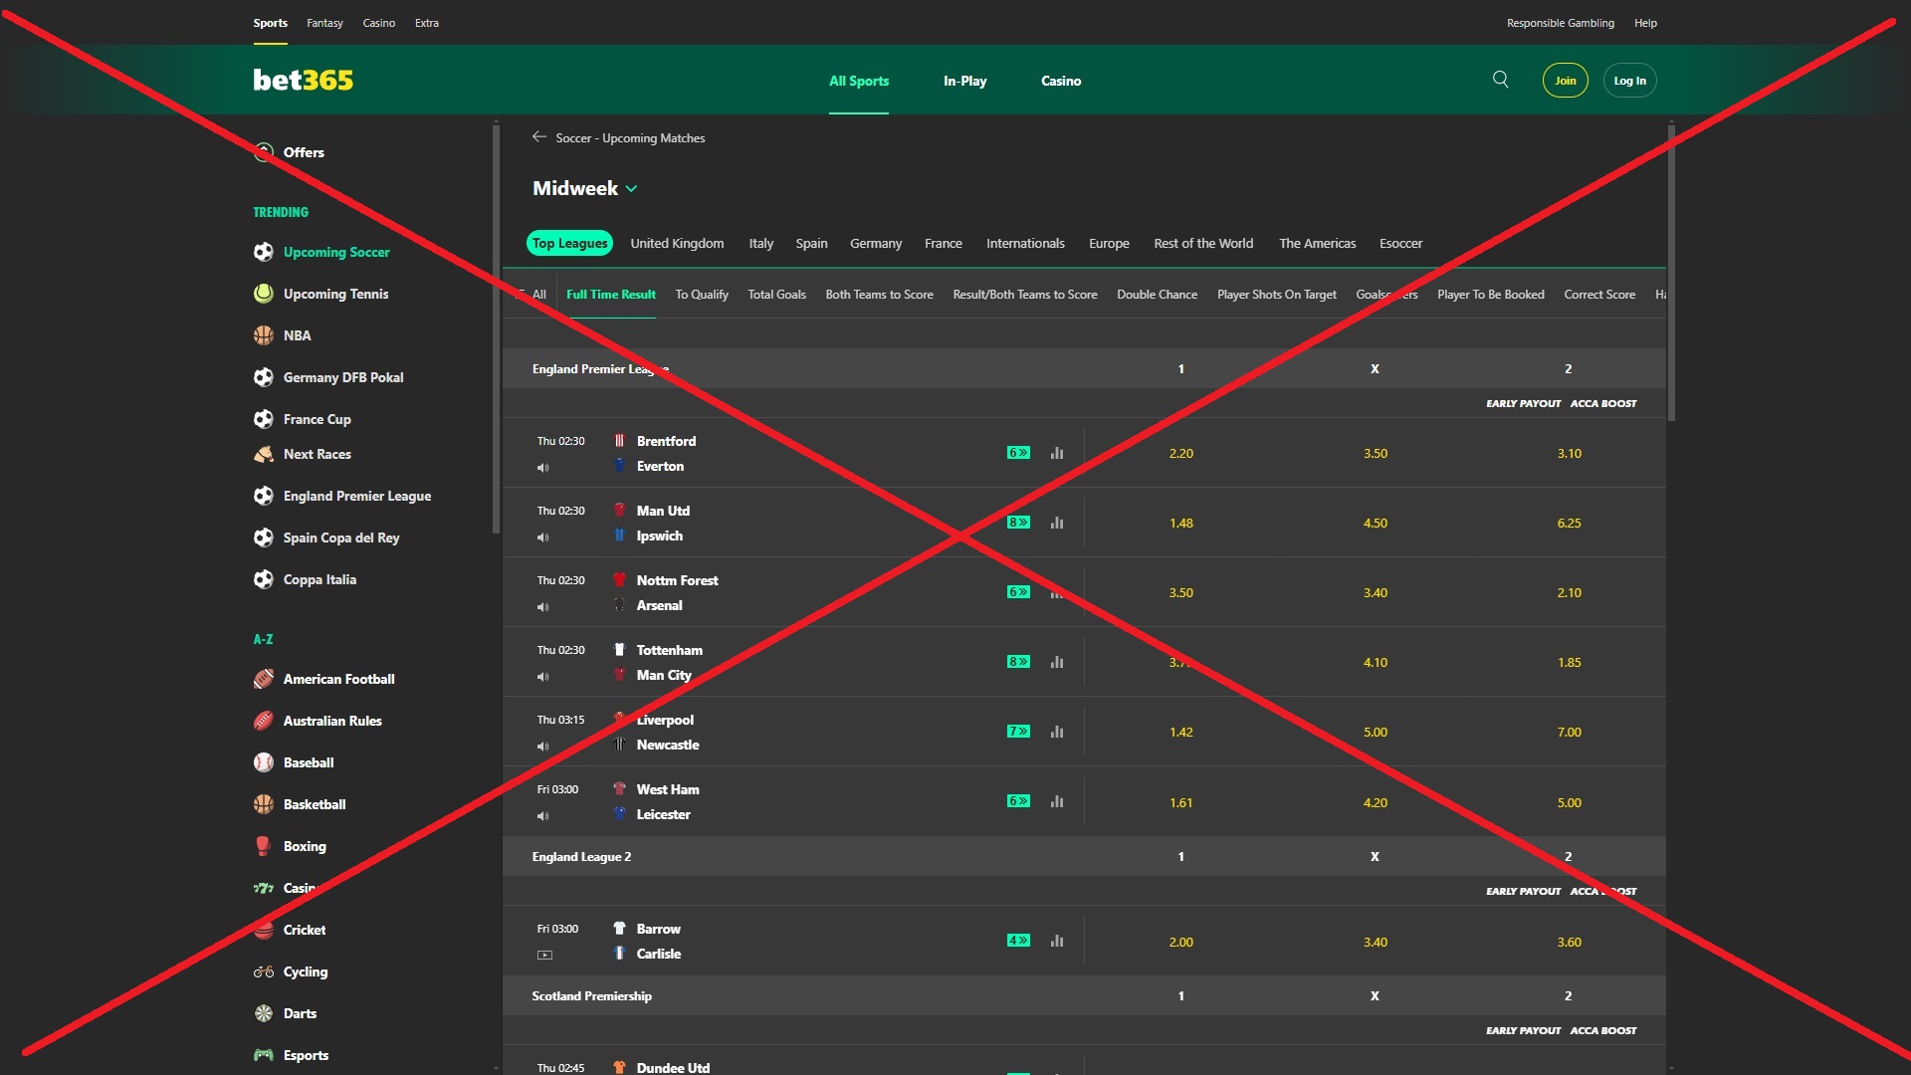Viewport: 1911px width, 1075px height.
Task: Select Leicester away win odds 5.00
Action: 1569,802
